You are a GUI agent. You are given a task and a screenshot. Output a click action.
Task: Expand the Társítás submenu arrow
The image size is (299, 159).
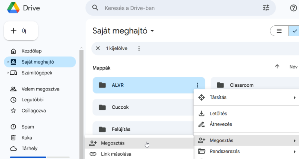[295, 98]
